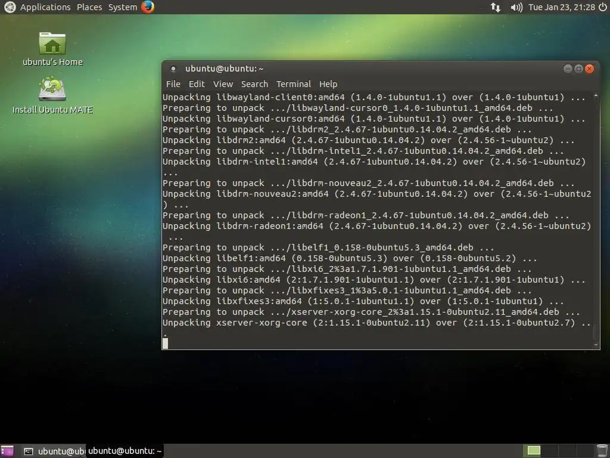This screenshot has height=458, width=610.
Task: Open the Terminal menu in menubar
Action: (x=293, y=84)
